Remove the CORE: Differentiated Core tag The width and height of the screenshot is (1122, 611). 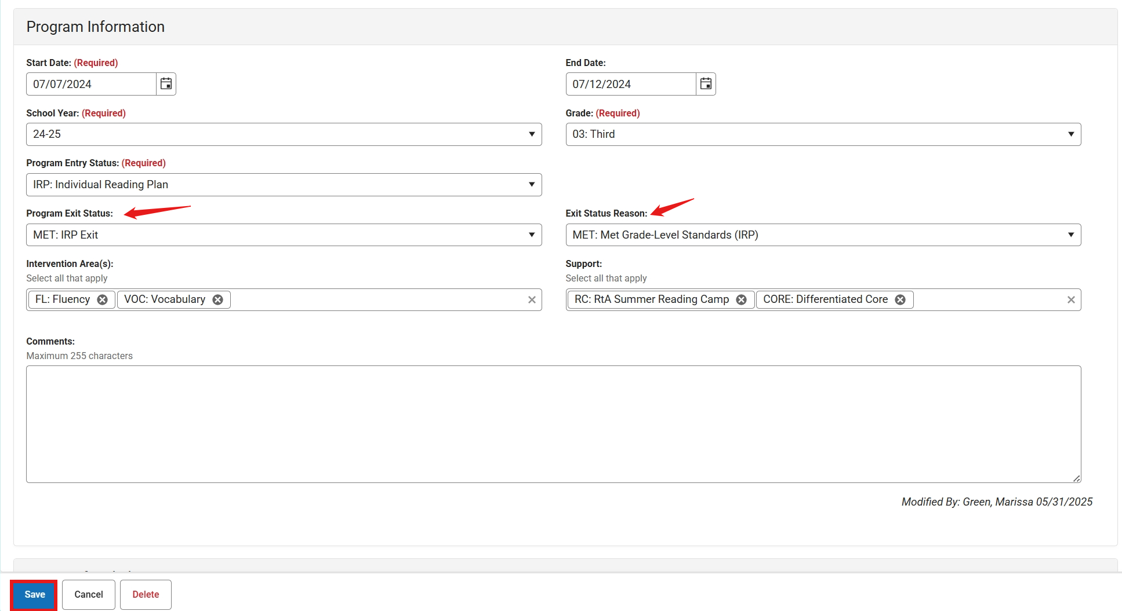[900, 299]
